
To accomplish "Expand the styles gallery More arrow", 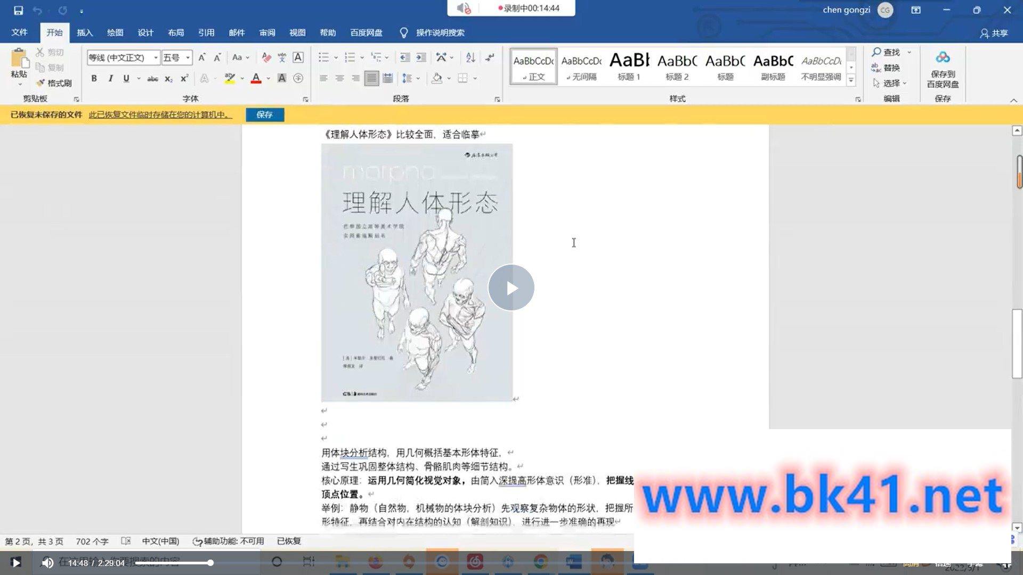I will pos(851,80).
